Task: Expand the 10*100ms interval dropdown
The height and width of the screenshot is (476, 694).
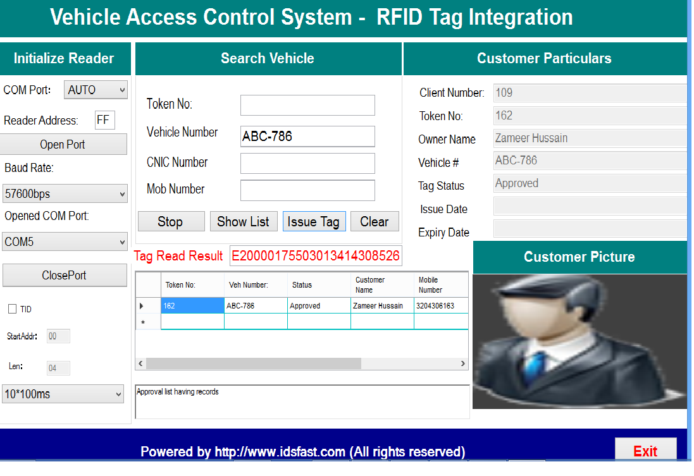Action: click(65, 394)
